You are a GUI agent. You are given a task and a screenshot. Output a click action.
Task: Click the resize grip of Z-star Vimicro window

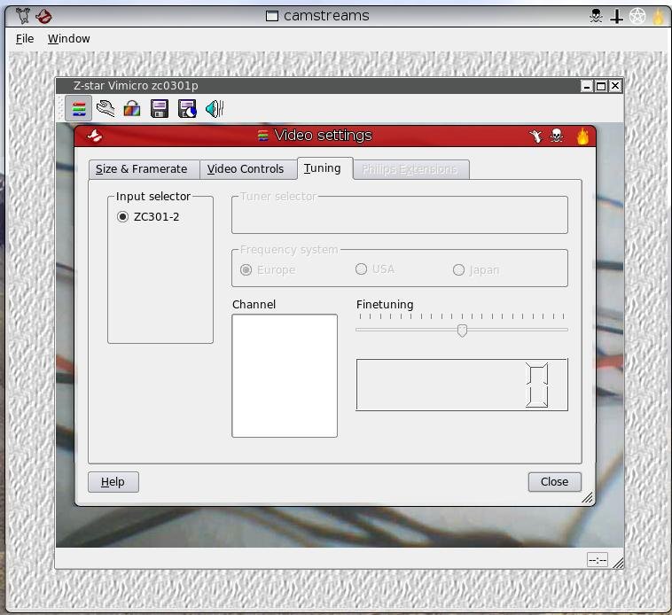[618, 563]
